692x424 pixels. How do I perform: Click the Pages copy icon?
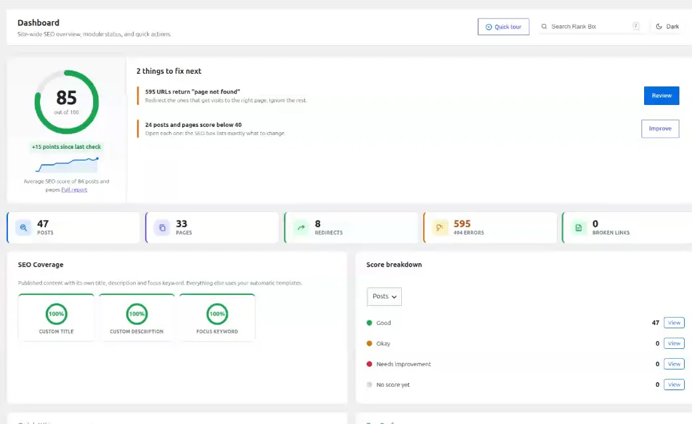tap(162, 227)
